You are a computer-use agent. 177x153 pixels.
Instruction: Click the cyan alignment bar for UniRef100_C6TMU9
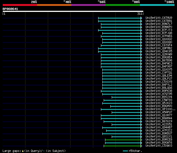coord(119,18)
